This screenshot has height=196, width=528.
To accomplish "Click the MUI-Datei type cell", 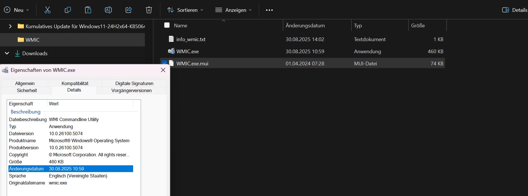I will (x=365, y=63).
